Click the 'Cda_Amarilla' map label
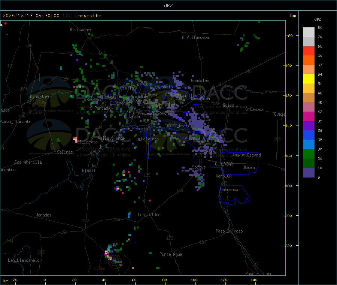The image size is (337, 285). (x=28, y=162)
